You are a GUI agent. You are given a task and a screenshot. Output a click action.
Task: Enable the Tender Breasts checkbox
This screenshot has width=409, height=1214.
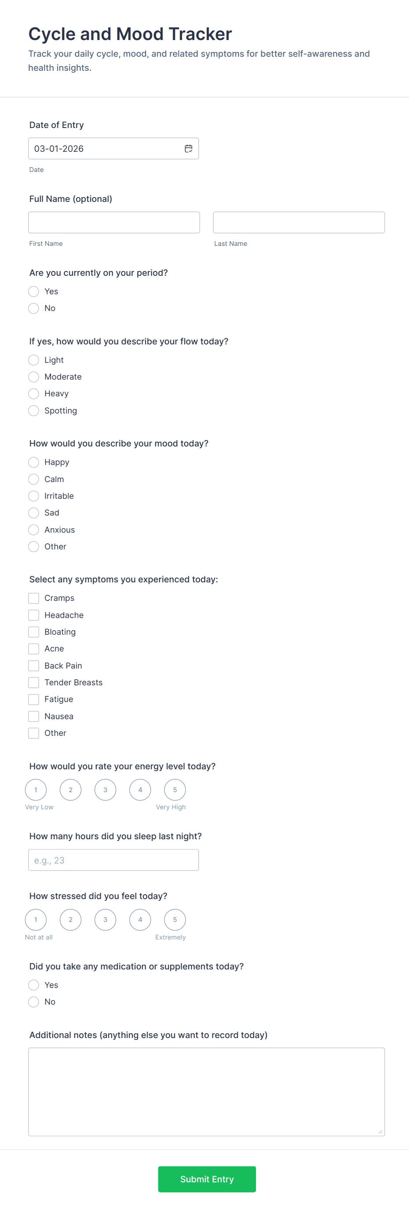tap(33, 682)
